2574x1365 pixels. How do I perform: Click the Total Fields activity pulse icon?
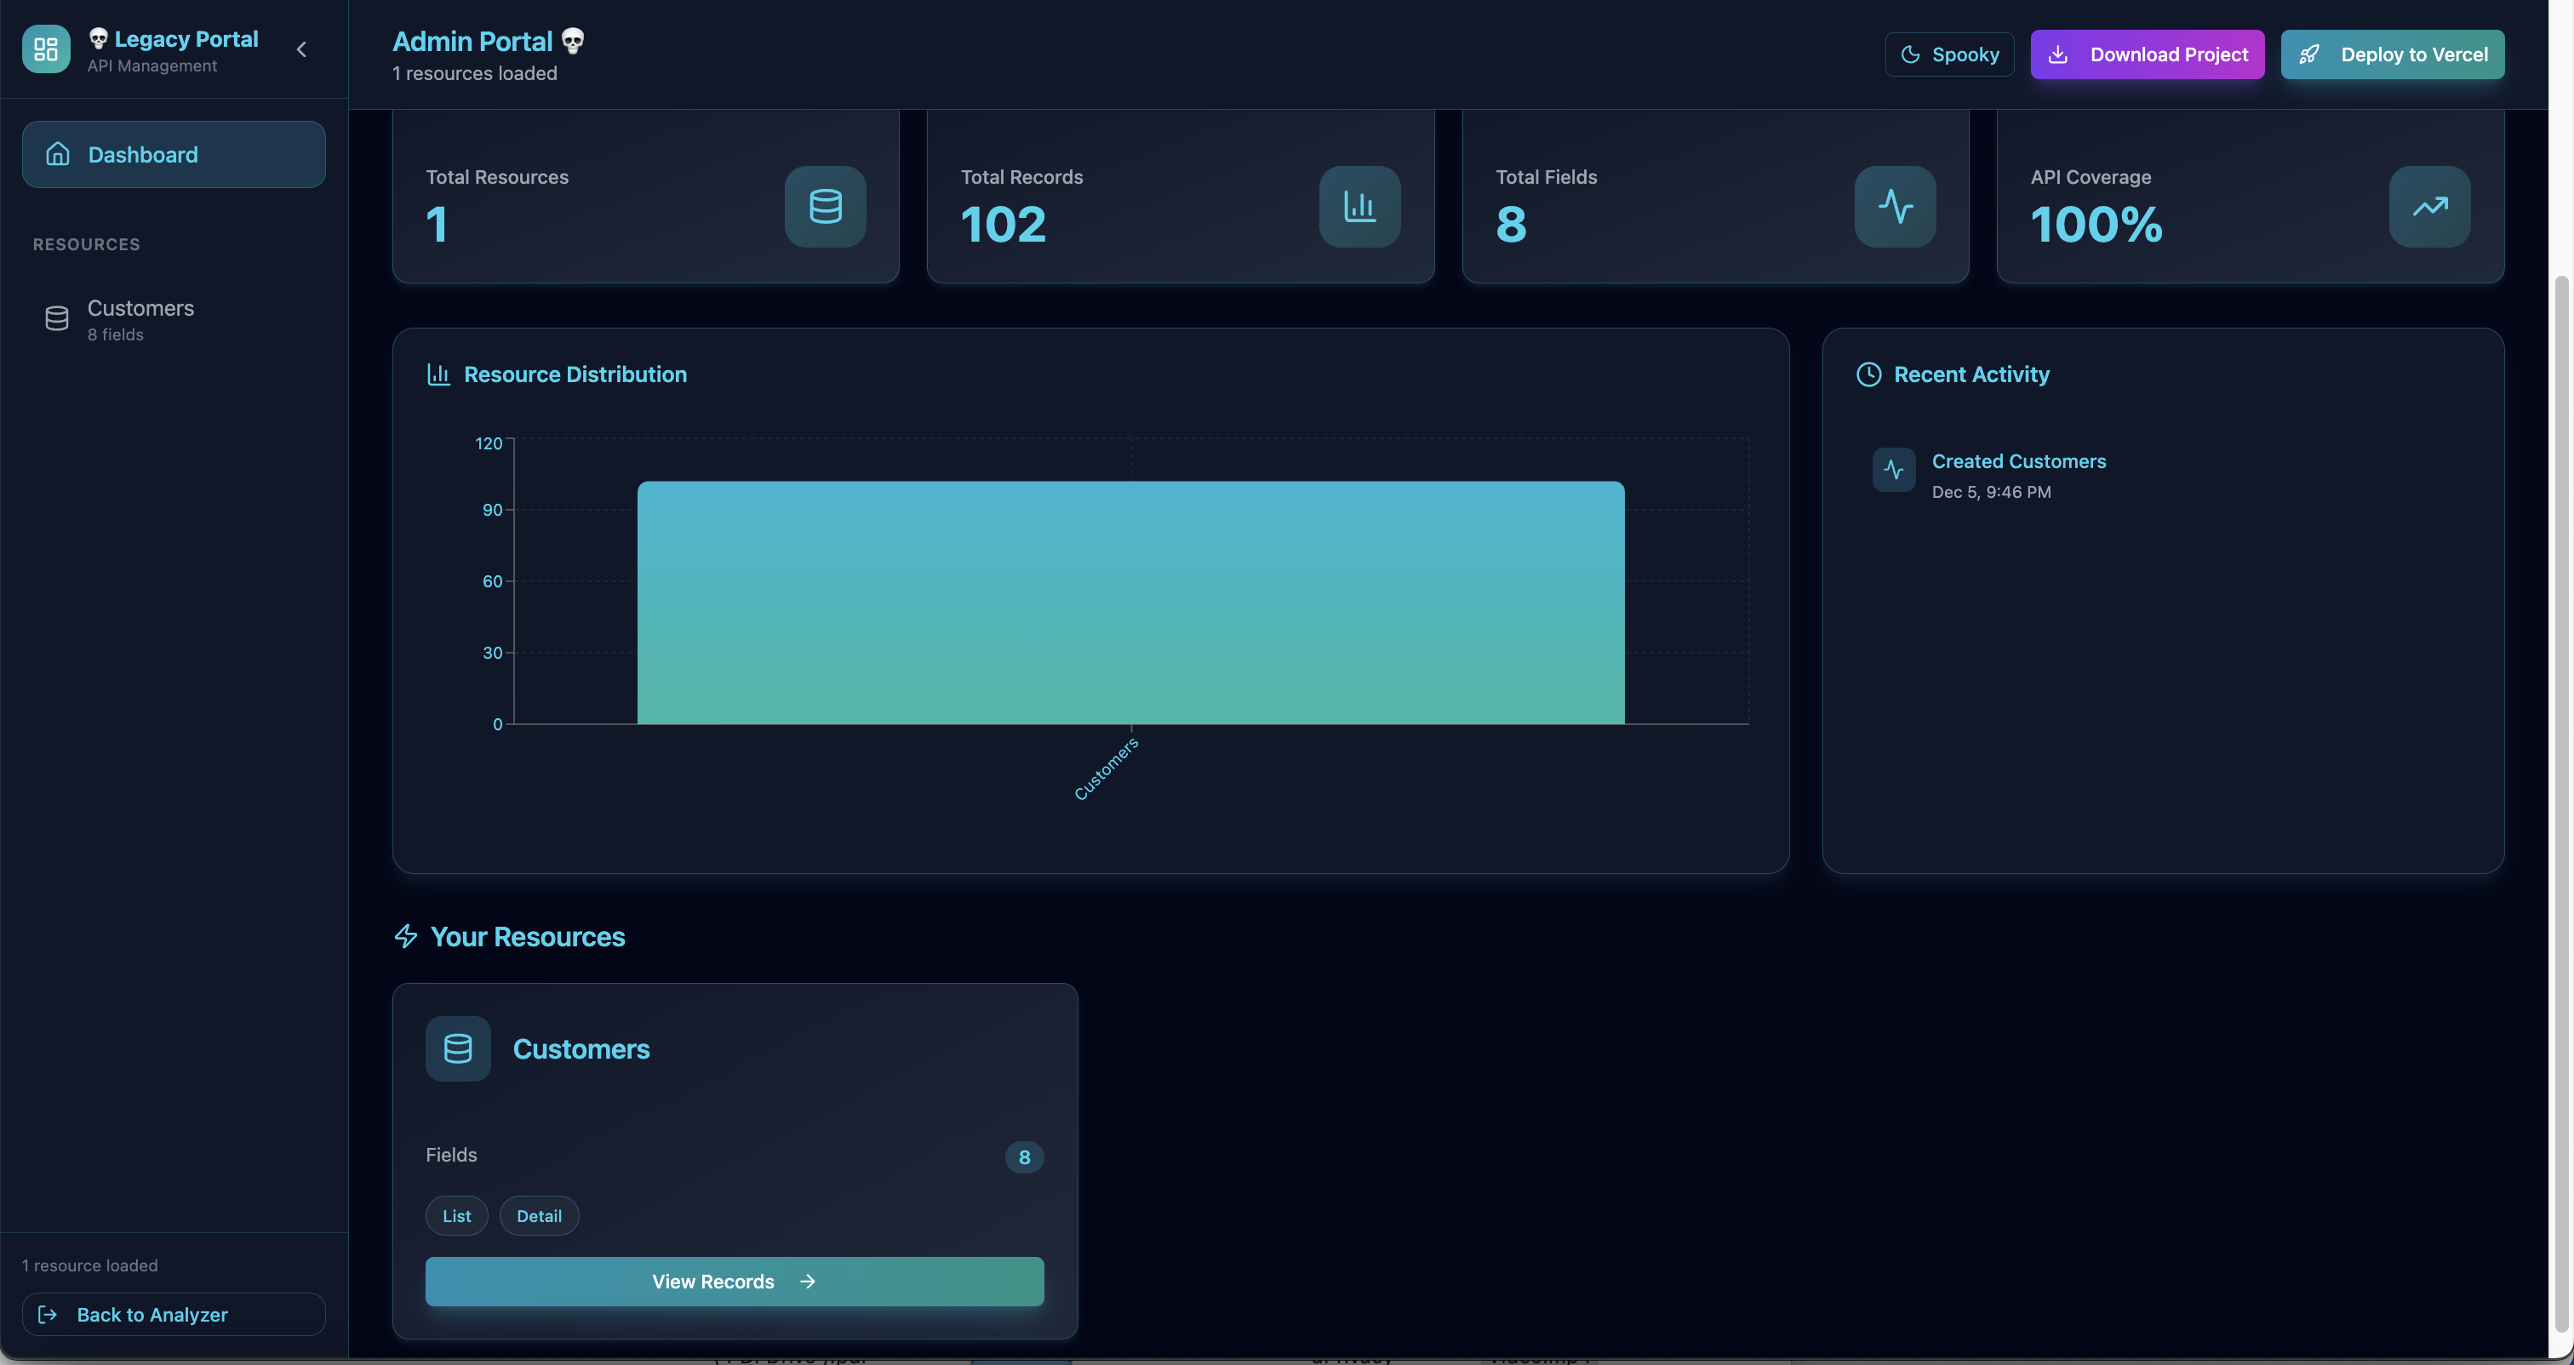(x=1894, y=207)
